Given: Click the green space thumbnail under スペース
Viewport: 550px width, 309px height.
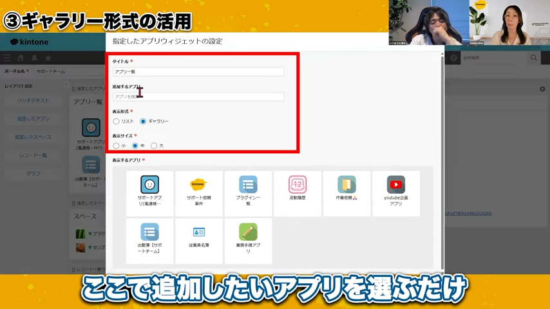Looking at the screenshot, I should click(x=81, y=234).
